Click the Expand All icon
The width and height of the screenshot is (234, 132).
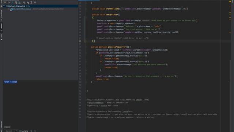[31, 3]
